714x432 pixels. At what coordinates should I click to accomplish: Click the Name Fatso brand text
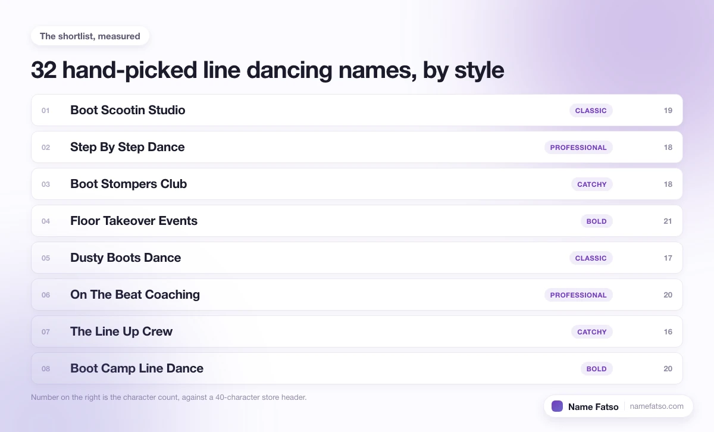[x=593, y=407]
